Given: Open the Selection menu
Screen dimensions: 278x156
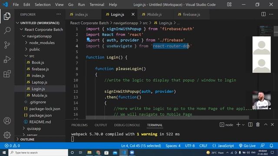Looking at the screenshot, I should [43, 5].
